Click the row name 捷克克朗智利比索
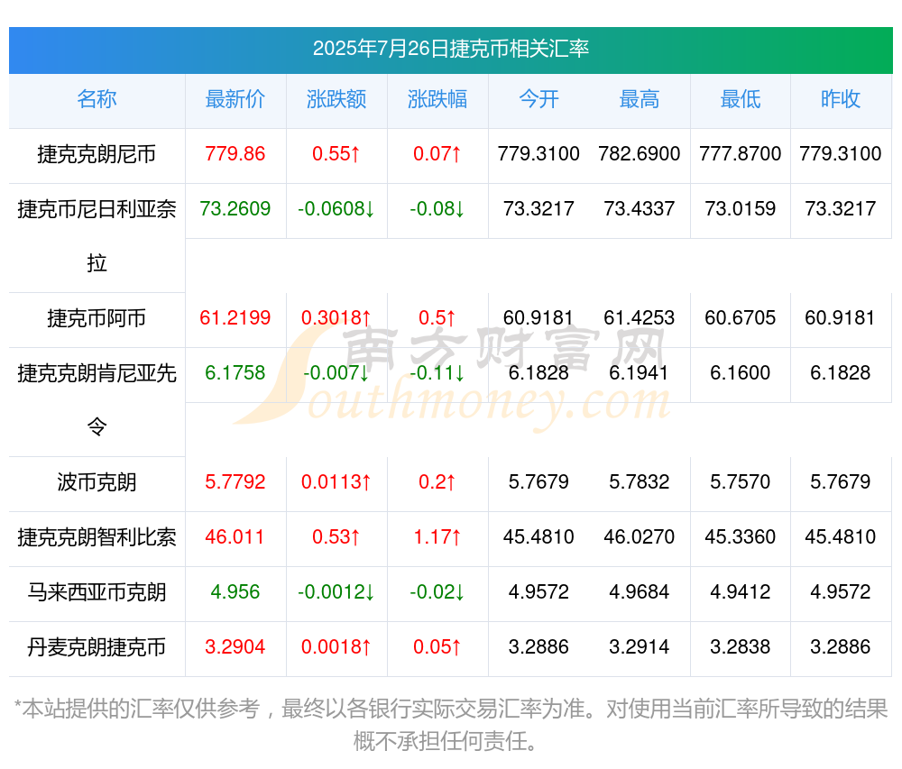Viewport: 902px width, 769px height. (97, 537)
